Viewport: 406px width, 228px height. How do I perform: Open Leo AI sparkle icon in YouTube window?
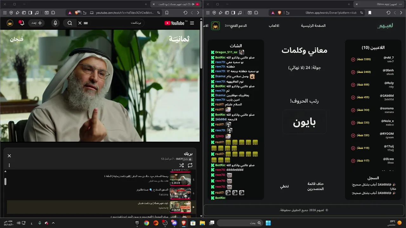pyautogui.click(x=17, y=13)
